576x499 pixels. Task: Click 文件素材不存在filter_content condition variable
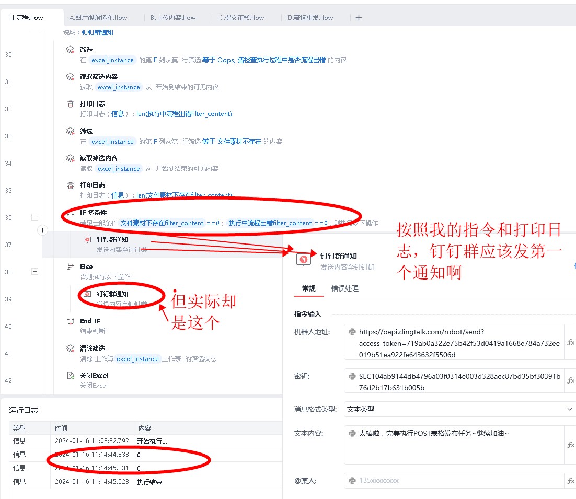[x=162, y=223]
